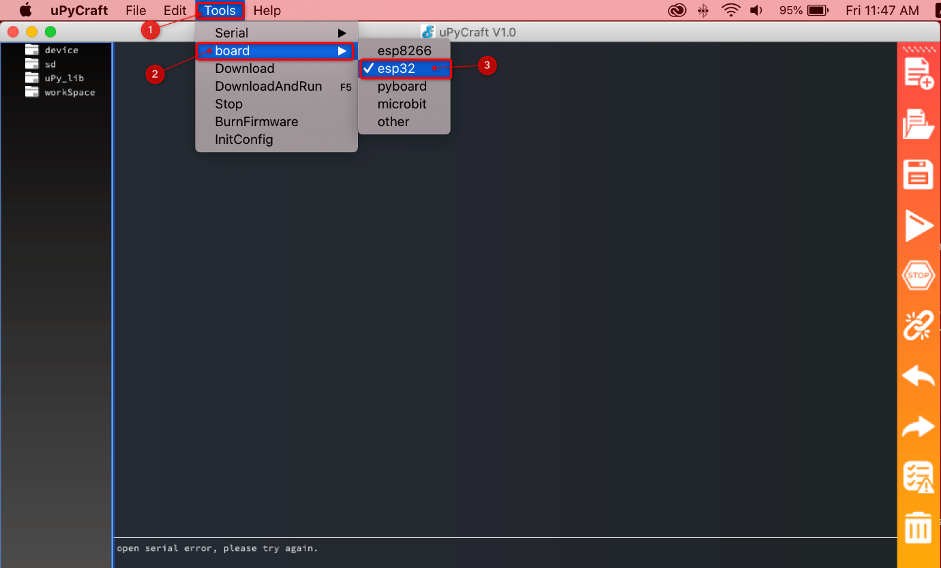This screenshot has height=568, width=941.
Task: Click the uPyCraft V1.0 window title
Action: pos(477,32)
